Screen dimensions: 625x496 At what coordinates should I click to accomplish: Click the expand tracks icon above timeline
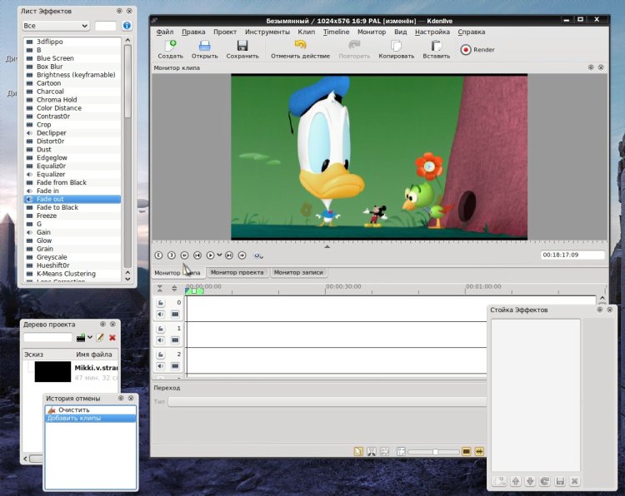tap(174, 289)
